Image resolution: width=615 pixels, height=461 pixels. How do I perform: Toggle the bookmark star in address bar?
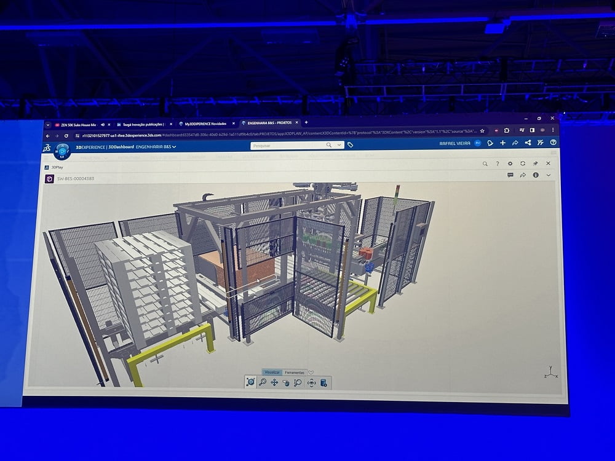[x=482, y=130]
